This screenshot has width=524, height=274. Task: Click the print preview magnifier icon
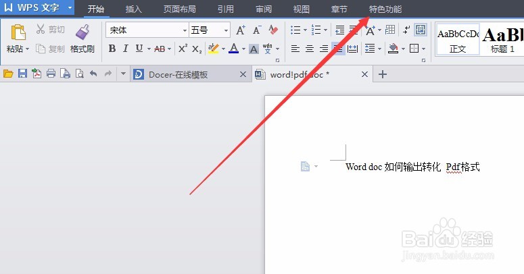click(x=79, y=74)
